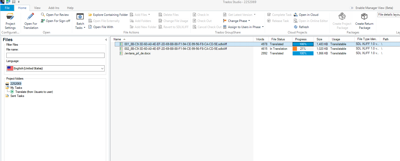Open the File details layout combo box
This screenshot has height=161, width=400.
pyautogui.click(x=389, y=15)
